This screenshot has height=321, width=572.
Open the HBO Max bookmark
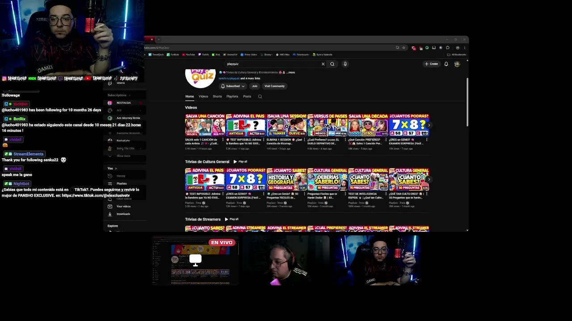click(283, 54)
